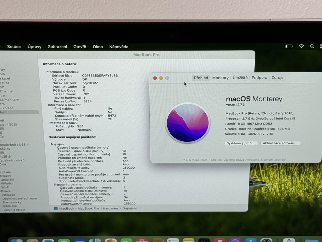The image size is (322, 242).
Task: Click Napájení in the path bar
Action: [130, 208]
